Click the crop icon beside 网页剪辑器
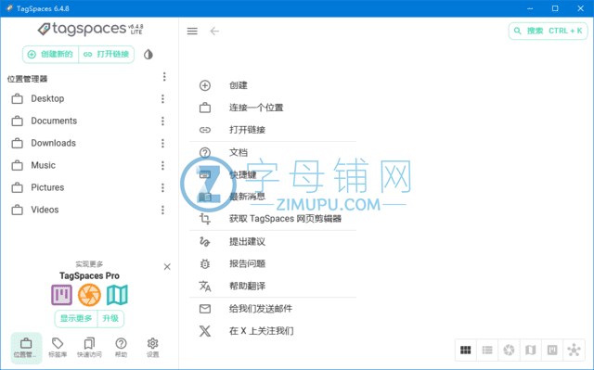Screen dimensions: 594x370 tap(205, 219)
